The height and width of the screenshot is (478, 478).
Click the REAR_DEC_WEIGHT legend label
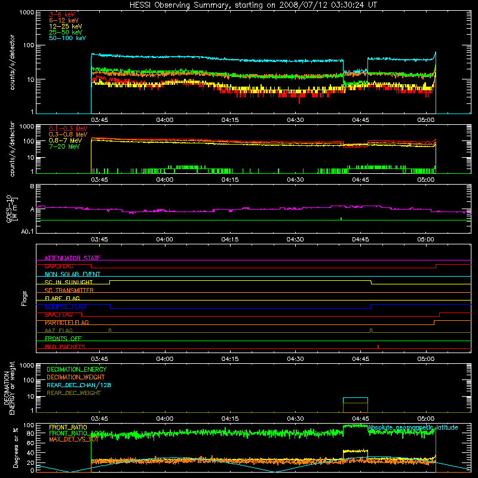(x=73, y=393)
